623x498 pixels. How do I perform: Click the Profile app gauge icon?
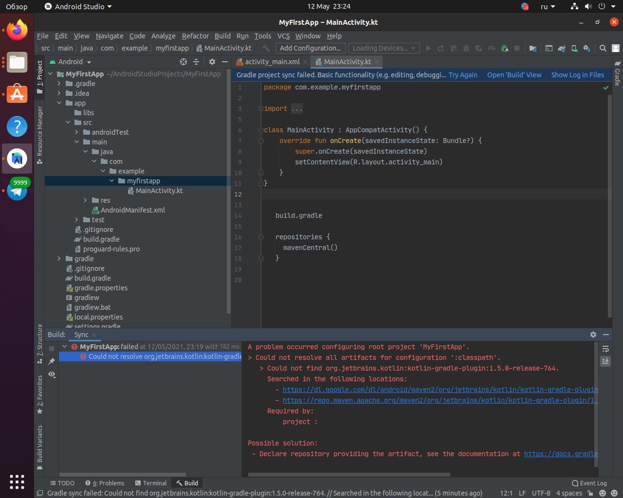click(x=492, y=48)
